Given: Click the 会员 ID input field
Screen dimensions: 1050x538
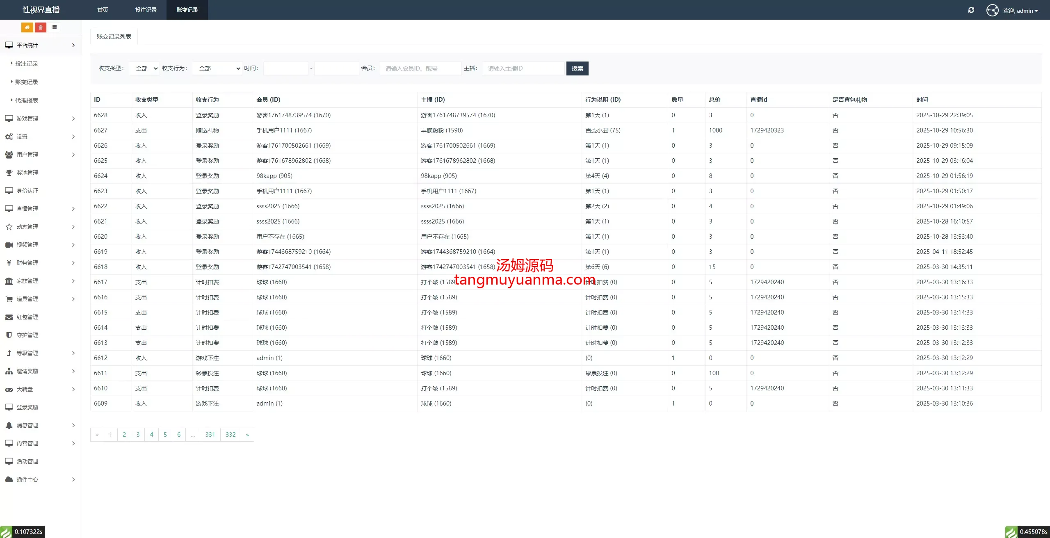Looking at the screenshot, I should (420, 68).
